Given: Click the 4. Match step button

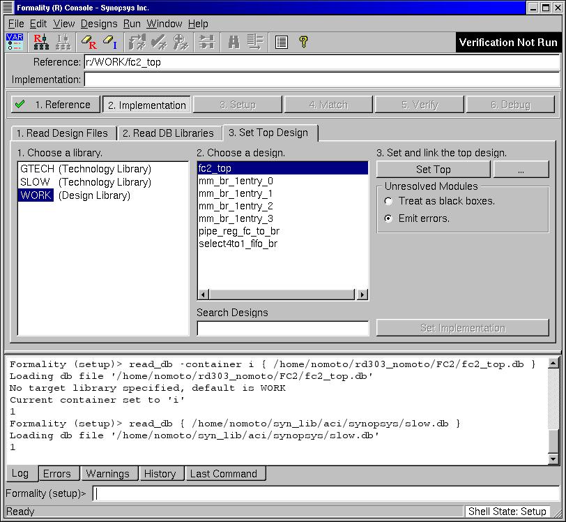Looking at the screenshot, I should (x=328, y=105).
